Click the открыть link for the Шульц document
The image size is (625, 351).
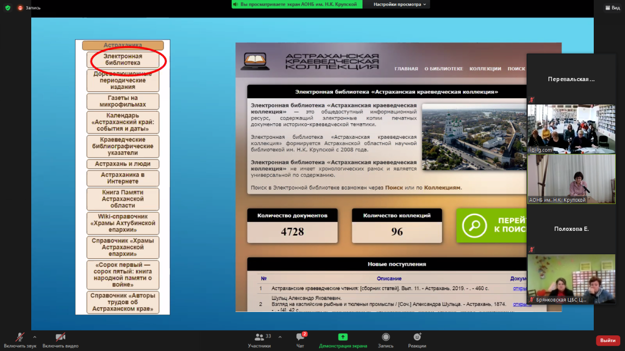[x=520, y=304]
